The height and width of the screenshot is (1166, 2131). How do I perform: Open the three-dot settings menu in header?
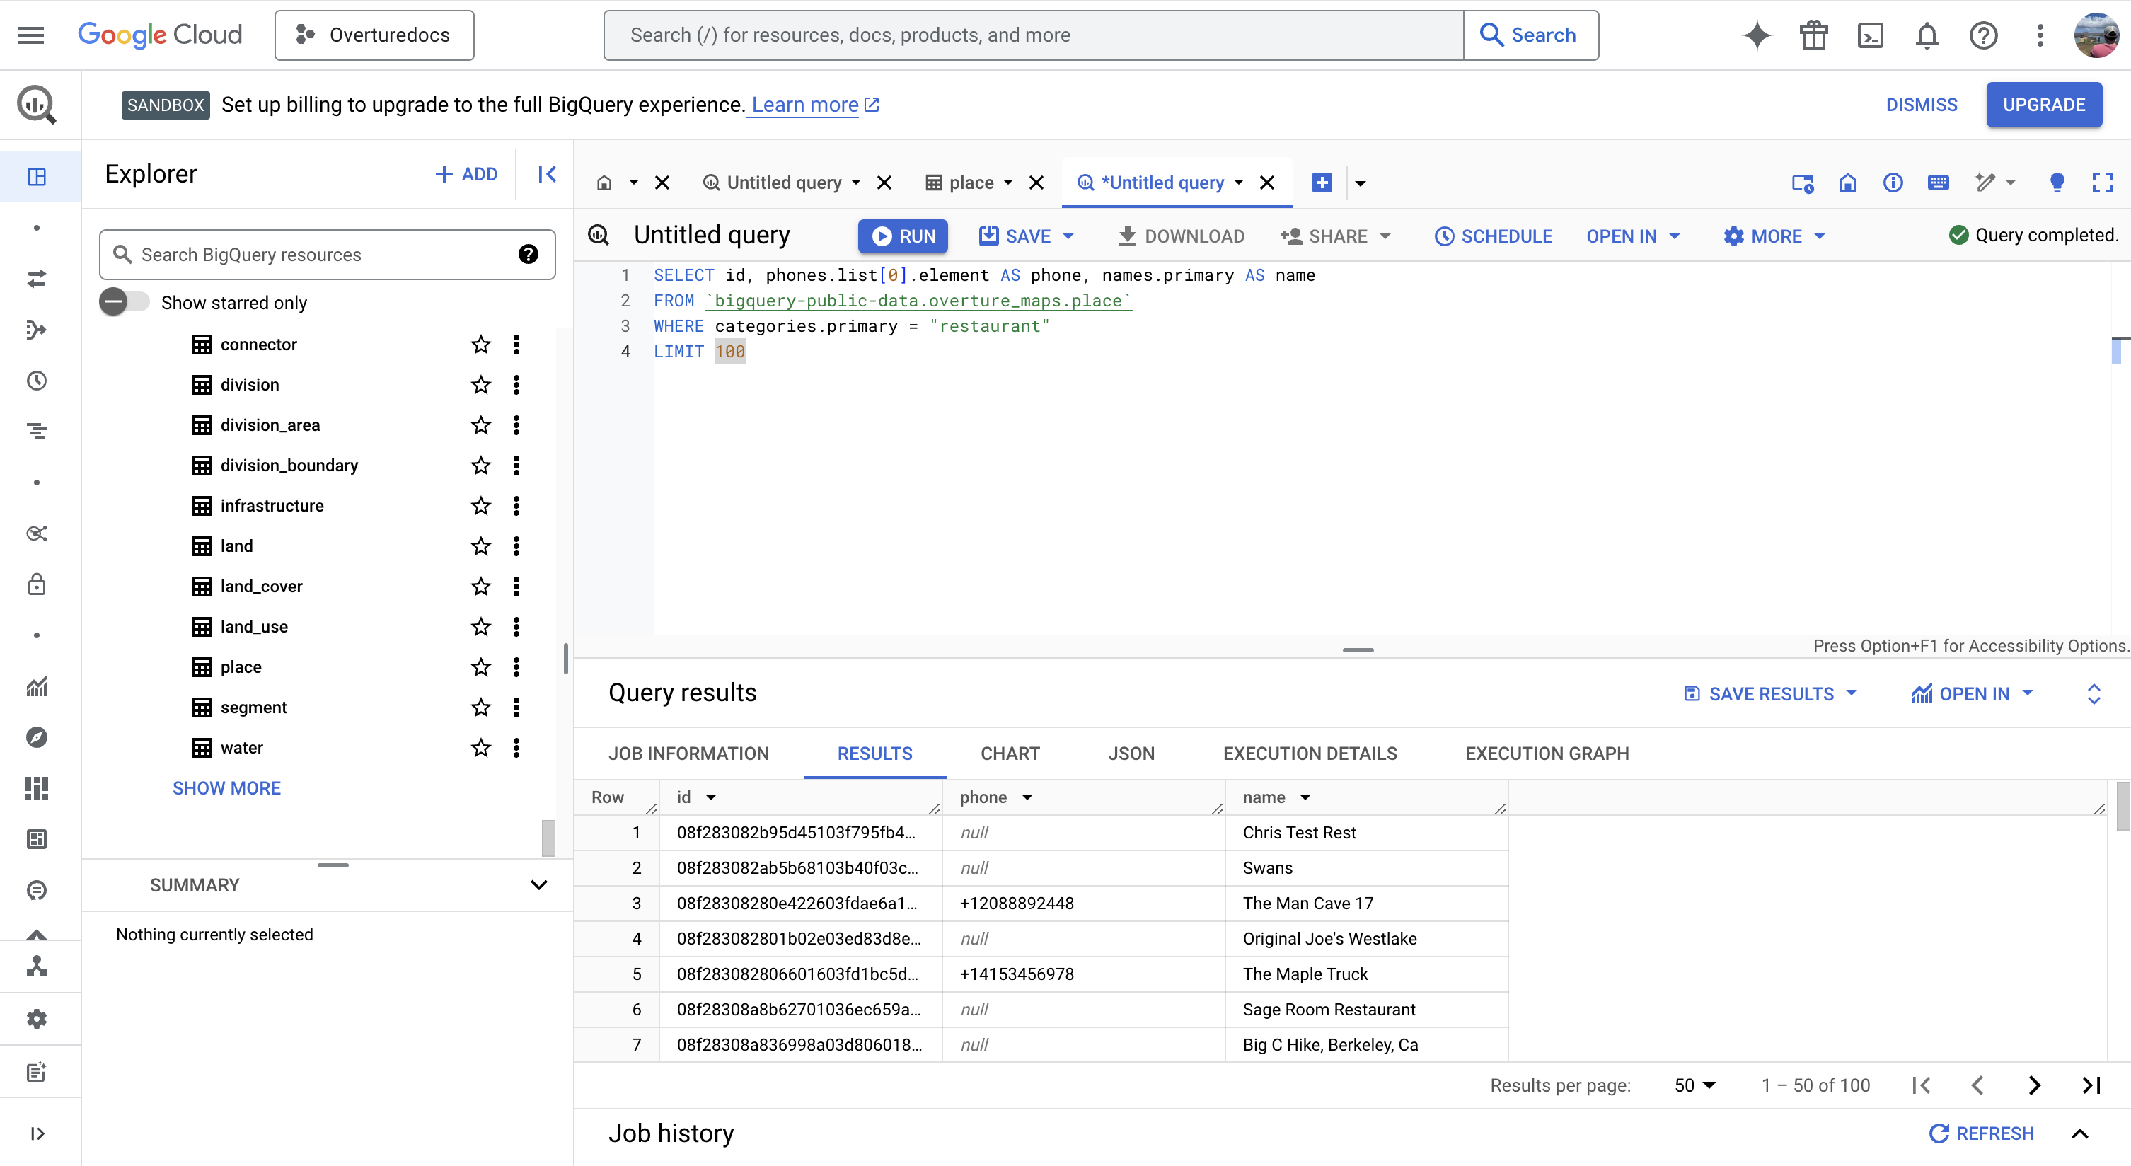tap(2040, 35)
